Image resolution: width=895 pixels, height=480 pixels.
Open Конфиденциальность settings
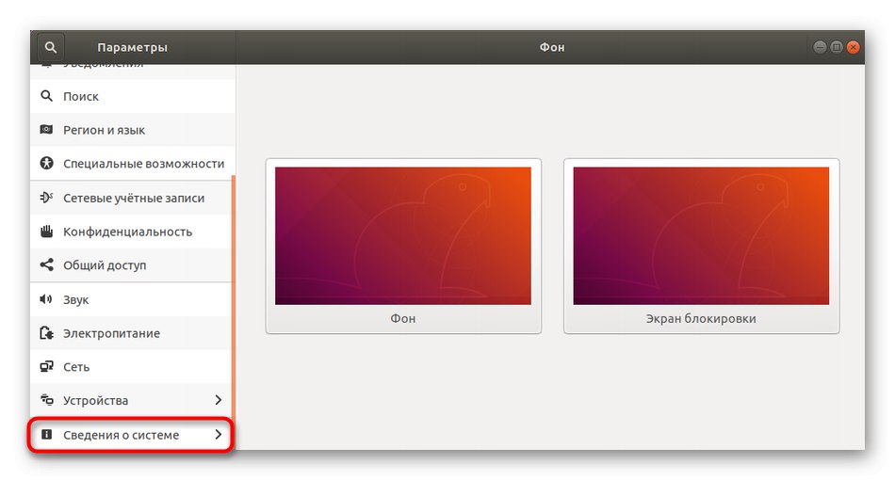pos(132,232)
